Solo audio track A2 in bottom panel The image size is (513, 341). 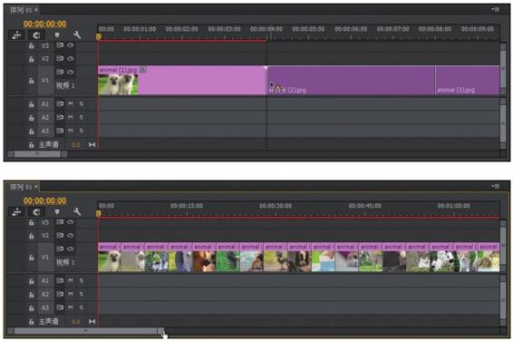pyautogui.click(x=82, y=294)
